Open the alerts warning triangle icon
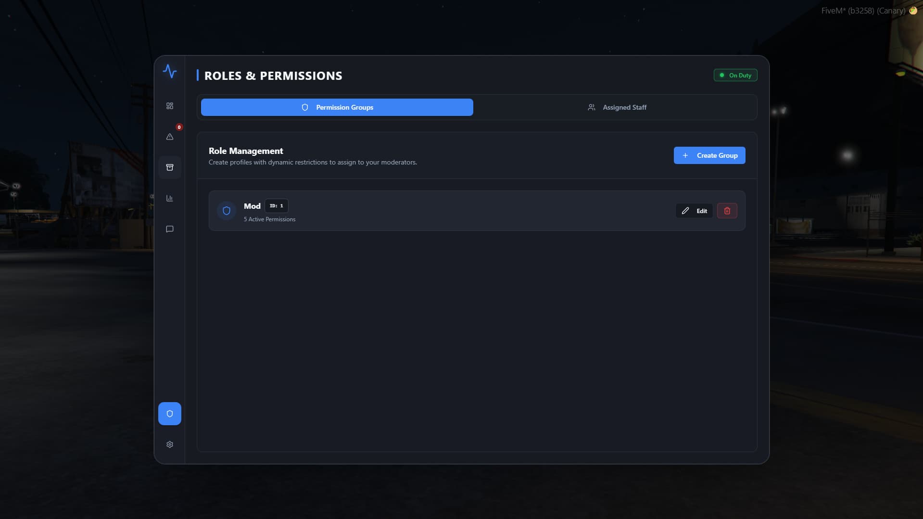This screenshot has width=923, height=519. (170, 137)
